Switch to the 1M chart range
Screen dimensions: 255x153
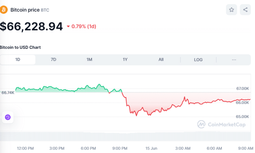pyautogui.click(x=89, y=60)
